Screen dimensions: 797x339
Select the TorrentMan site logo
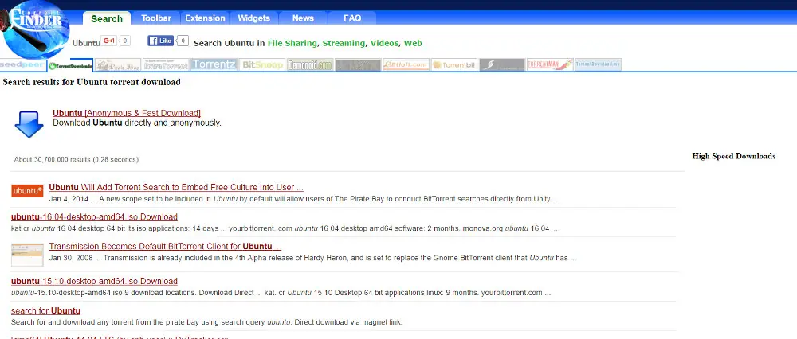click(x=550, y=65)
